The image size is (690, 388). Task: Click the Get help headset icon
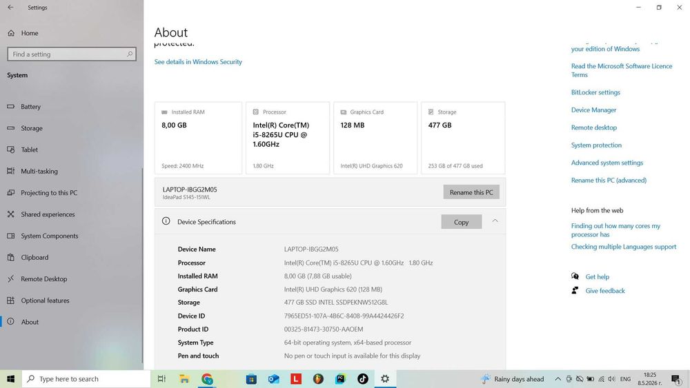575,276
